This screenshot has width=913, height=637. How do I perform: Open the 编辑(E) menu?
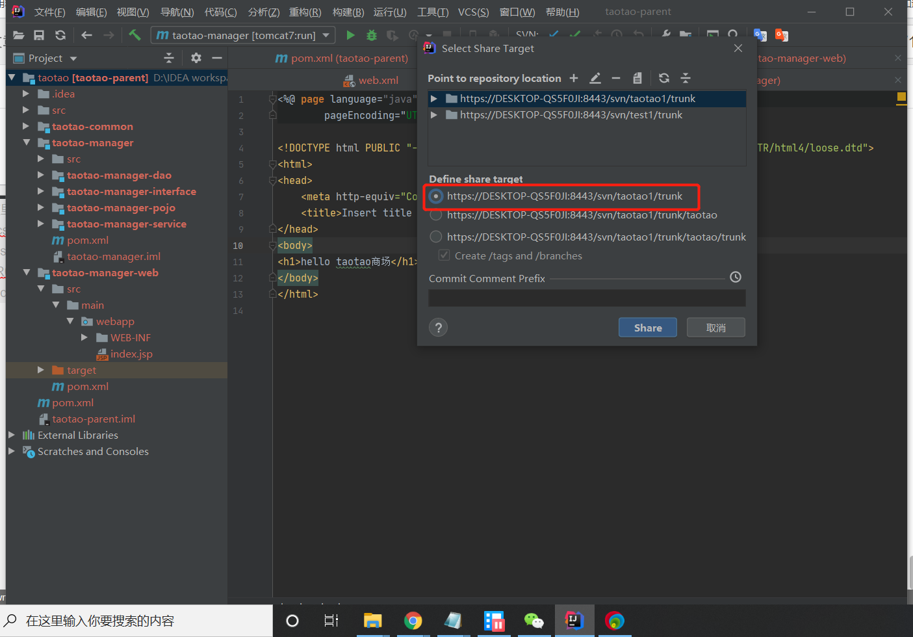point(92,12)
